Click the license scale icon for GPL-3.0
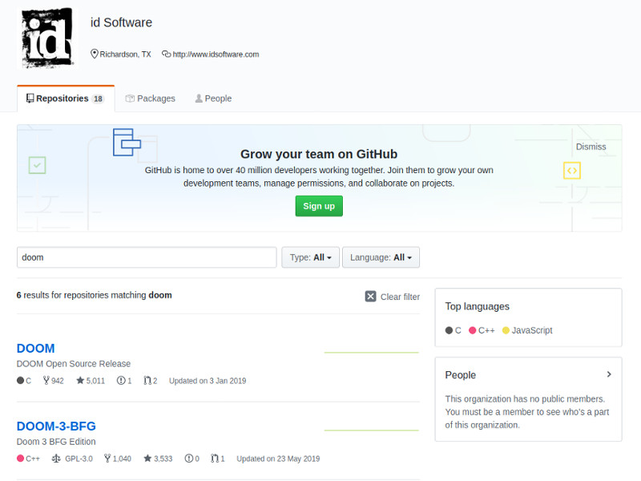641x481 pixels. point(56,459)
